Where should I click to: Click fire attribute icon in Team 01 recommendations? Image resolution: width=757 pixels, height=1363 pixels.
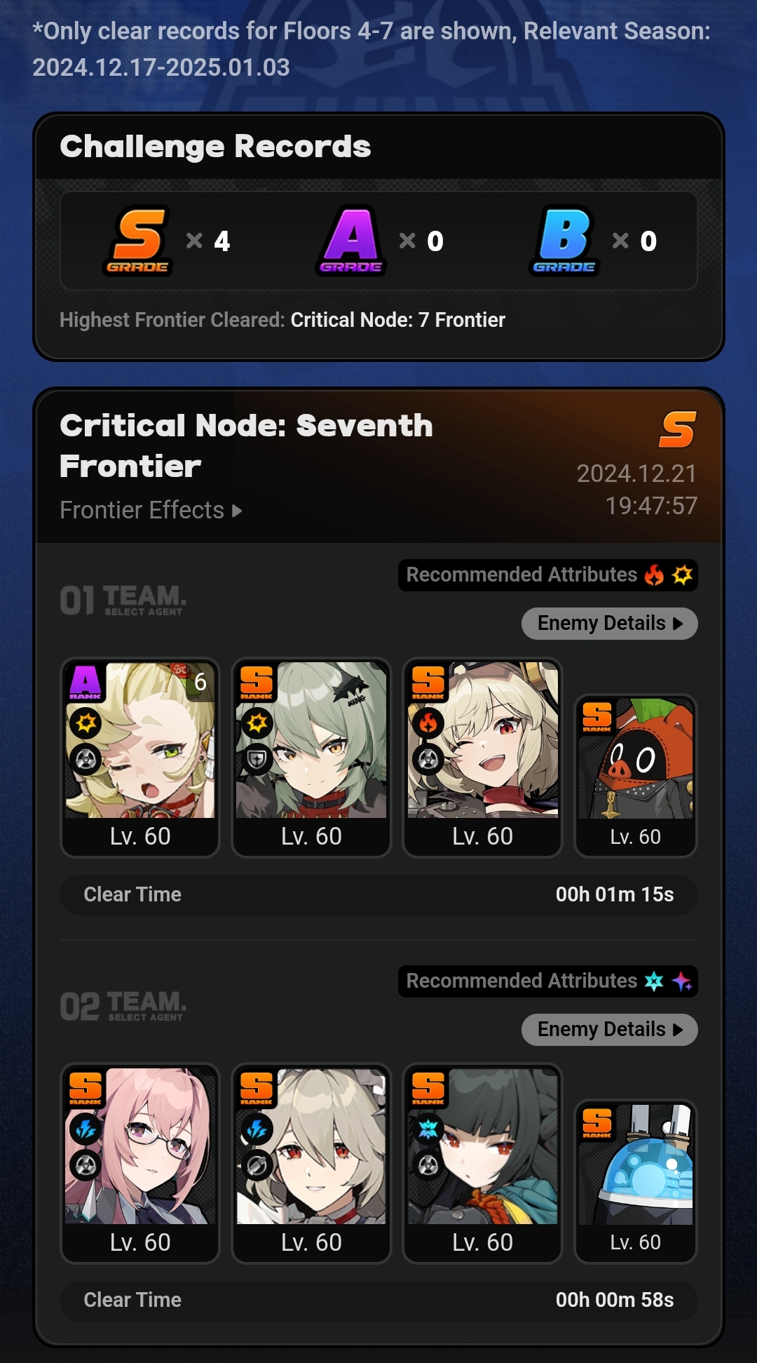pyautogui.click(x=655, y=575)
